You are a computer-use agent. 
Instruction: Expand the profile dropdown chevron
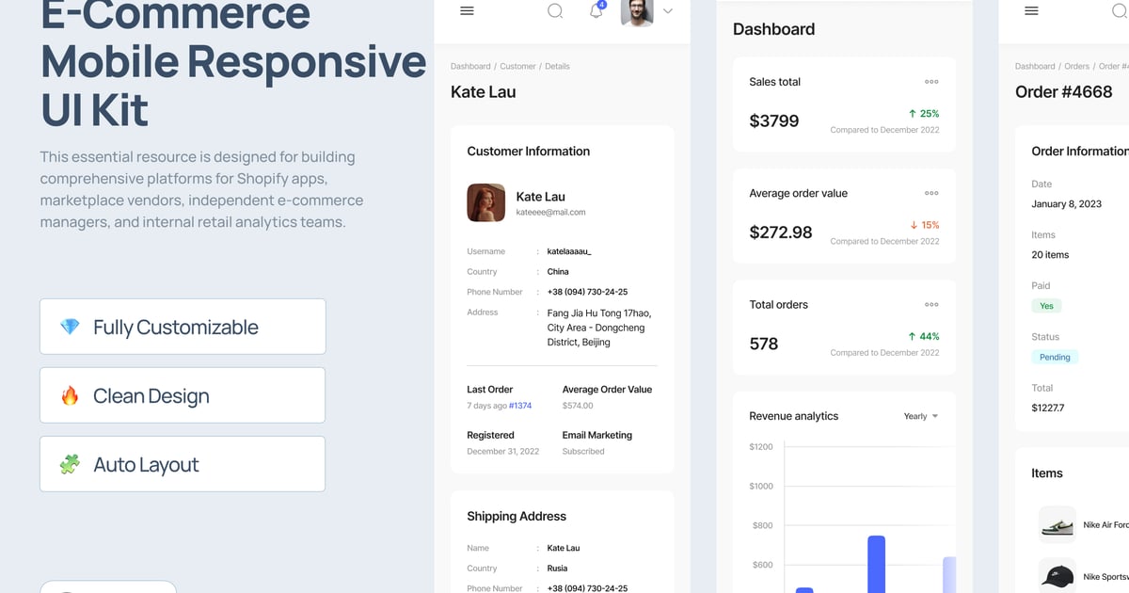(668, 11)
